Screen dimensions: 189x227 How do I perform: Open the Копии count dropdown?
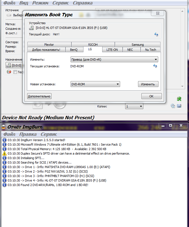(x=134, y=106)
